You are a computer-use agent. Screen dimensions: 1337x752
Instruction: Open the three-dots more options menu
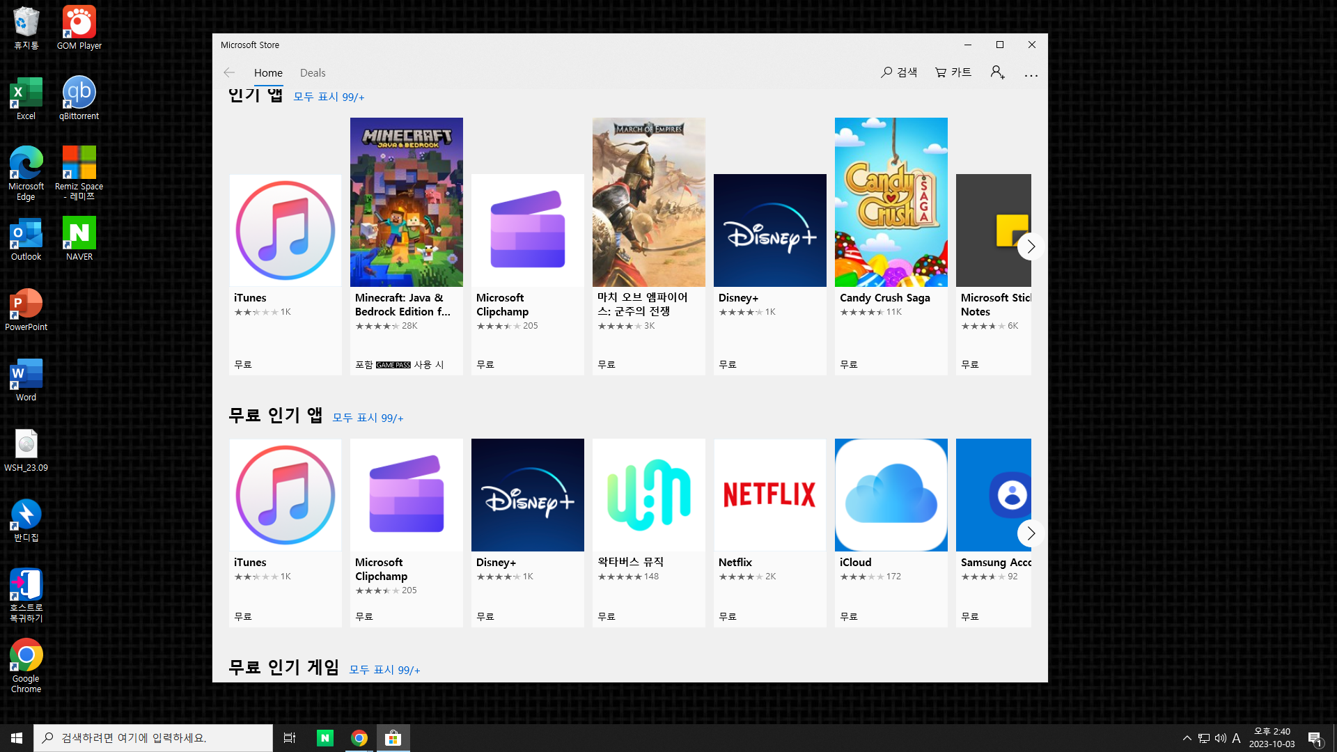tap(1031, 74)
